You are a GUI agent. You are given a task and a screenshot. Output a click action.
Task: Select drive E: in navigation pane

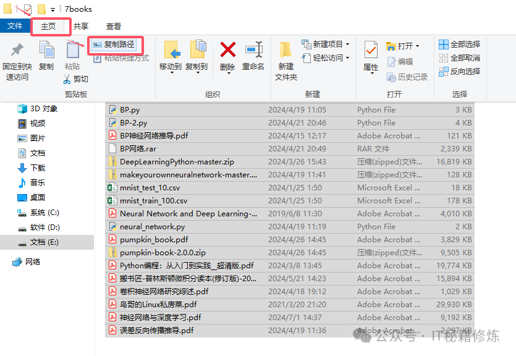(x=44, y=242)
